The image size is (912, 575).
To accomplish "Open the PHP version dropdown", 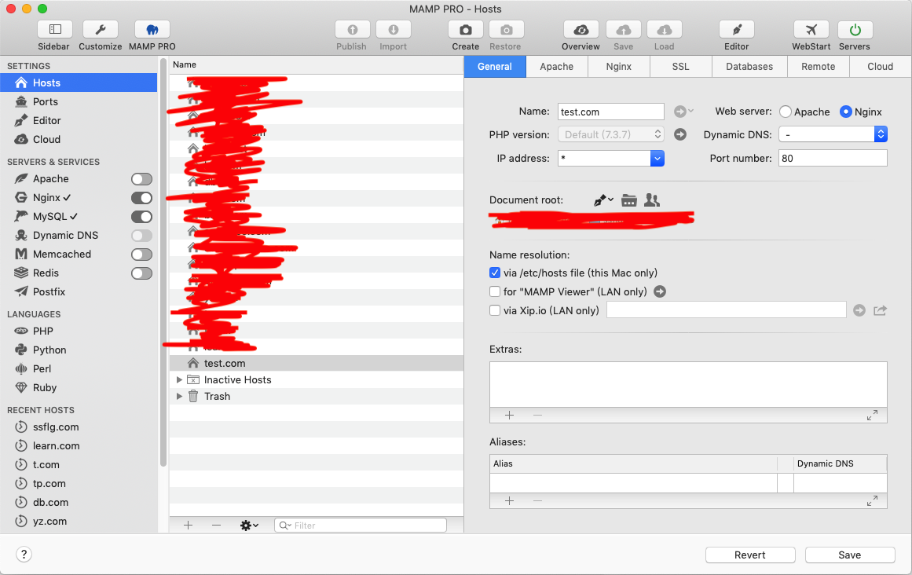I will [610, 134].
